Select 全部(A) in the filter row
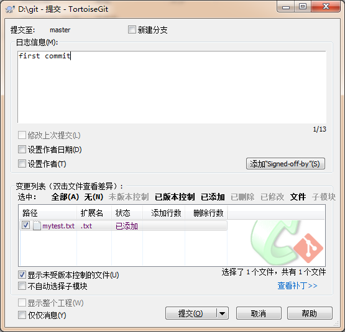The height and width of the screenshot is (332, 345). pyautogui.click(x=65, y=197)
